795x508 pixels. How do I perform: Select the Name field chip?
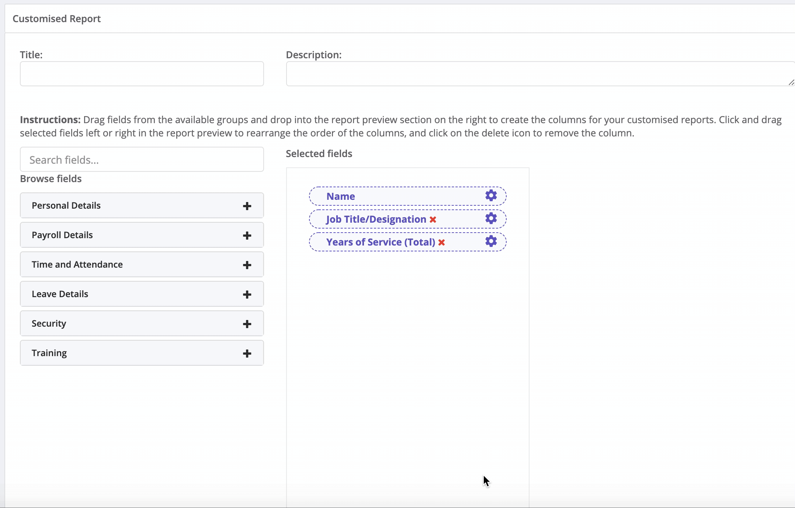point(407,196)
